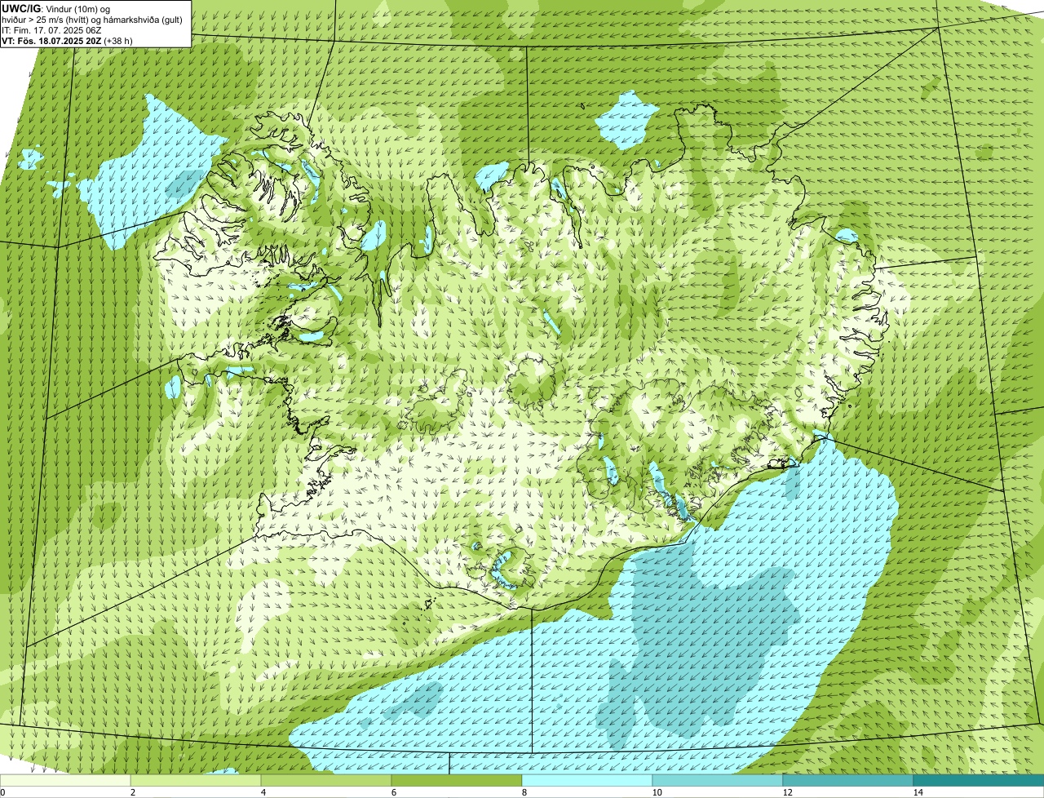
Task: Click the 4–6 m/s green legend swatch
Action: (x=326, y=780)
